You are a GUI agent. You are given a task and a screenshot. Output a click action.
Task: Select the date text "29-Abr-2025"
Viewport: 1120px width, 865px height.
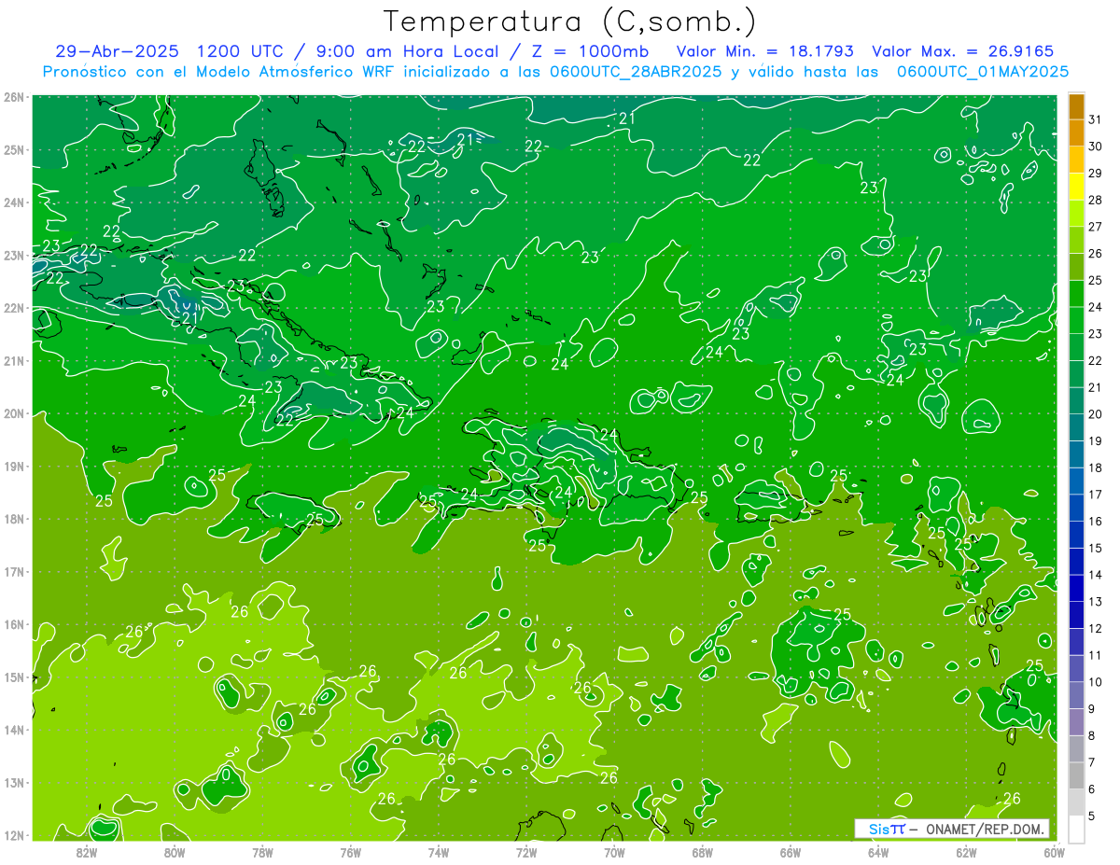click(x=117, y=51)
